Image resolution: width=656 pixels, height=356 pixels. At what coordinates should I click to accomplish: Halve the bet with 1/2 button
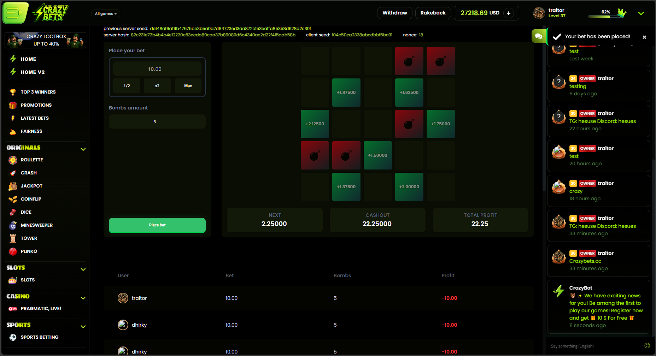tap(127, 86)
